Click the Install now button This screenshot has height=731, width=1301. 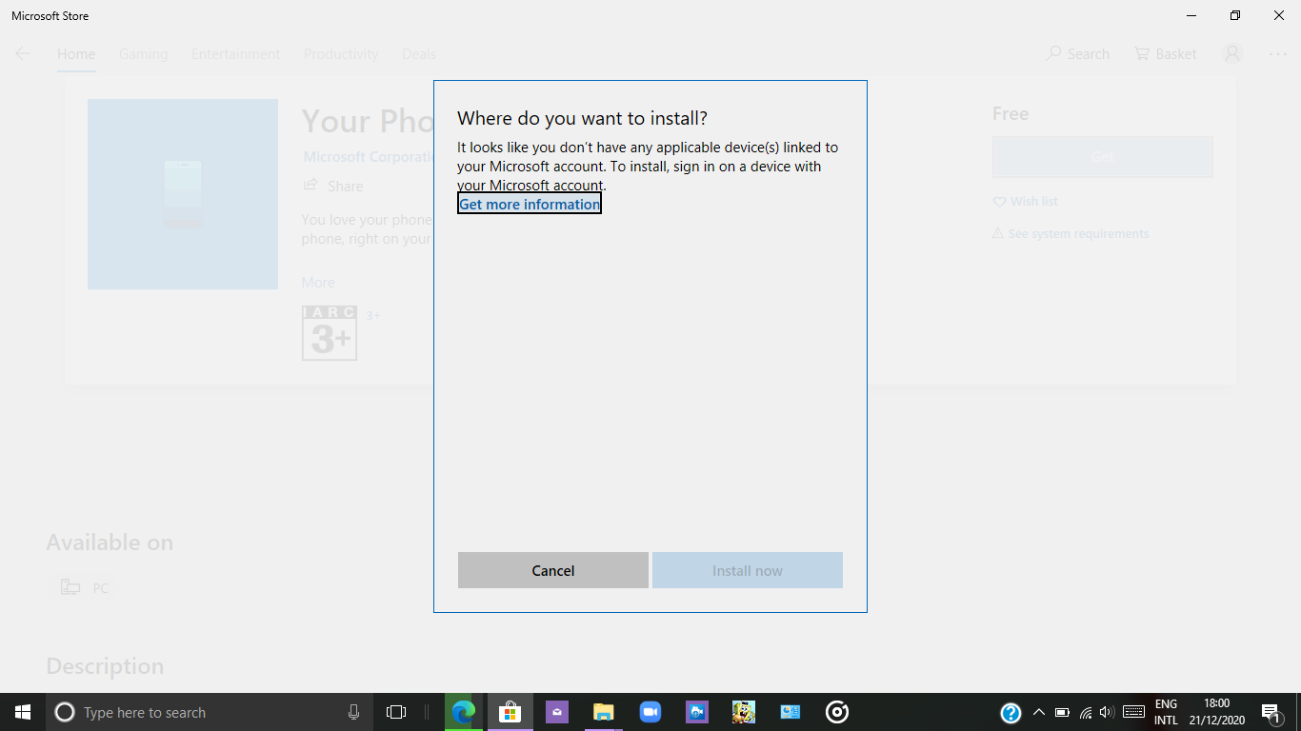[x=748, y=570]
